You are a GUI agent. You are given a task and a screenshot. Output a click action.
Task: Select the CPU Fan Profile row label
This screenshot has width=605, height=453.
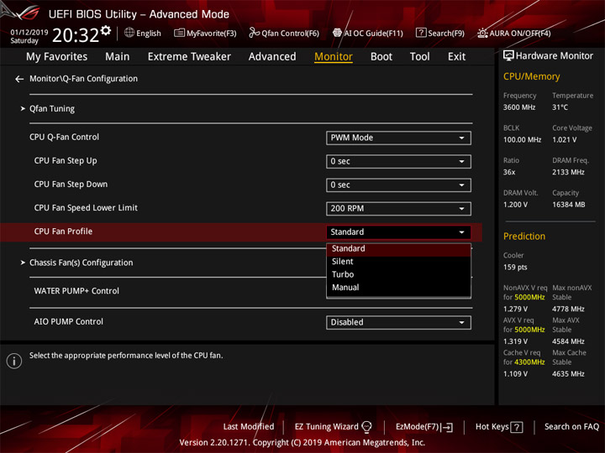pyautogui.click(x=63, y=232)
